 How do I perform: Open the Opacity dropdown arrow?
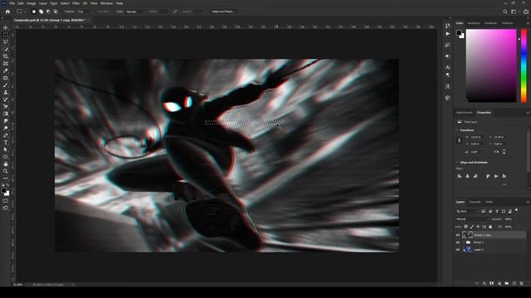click(x=515, y=219)
